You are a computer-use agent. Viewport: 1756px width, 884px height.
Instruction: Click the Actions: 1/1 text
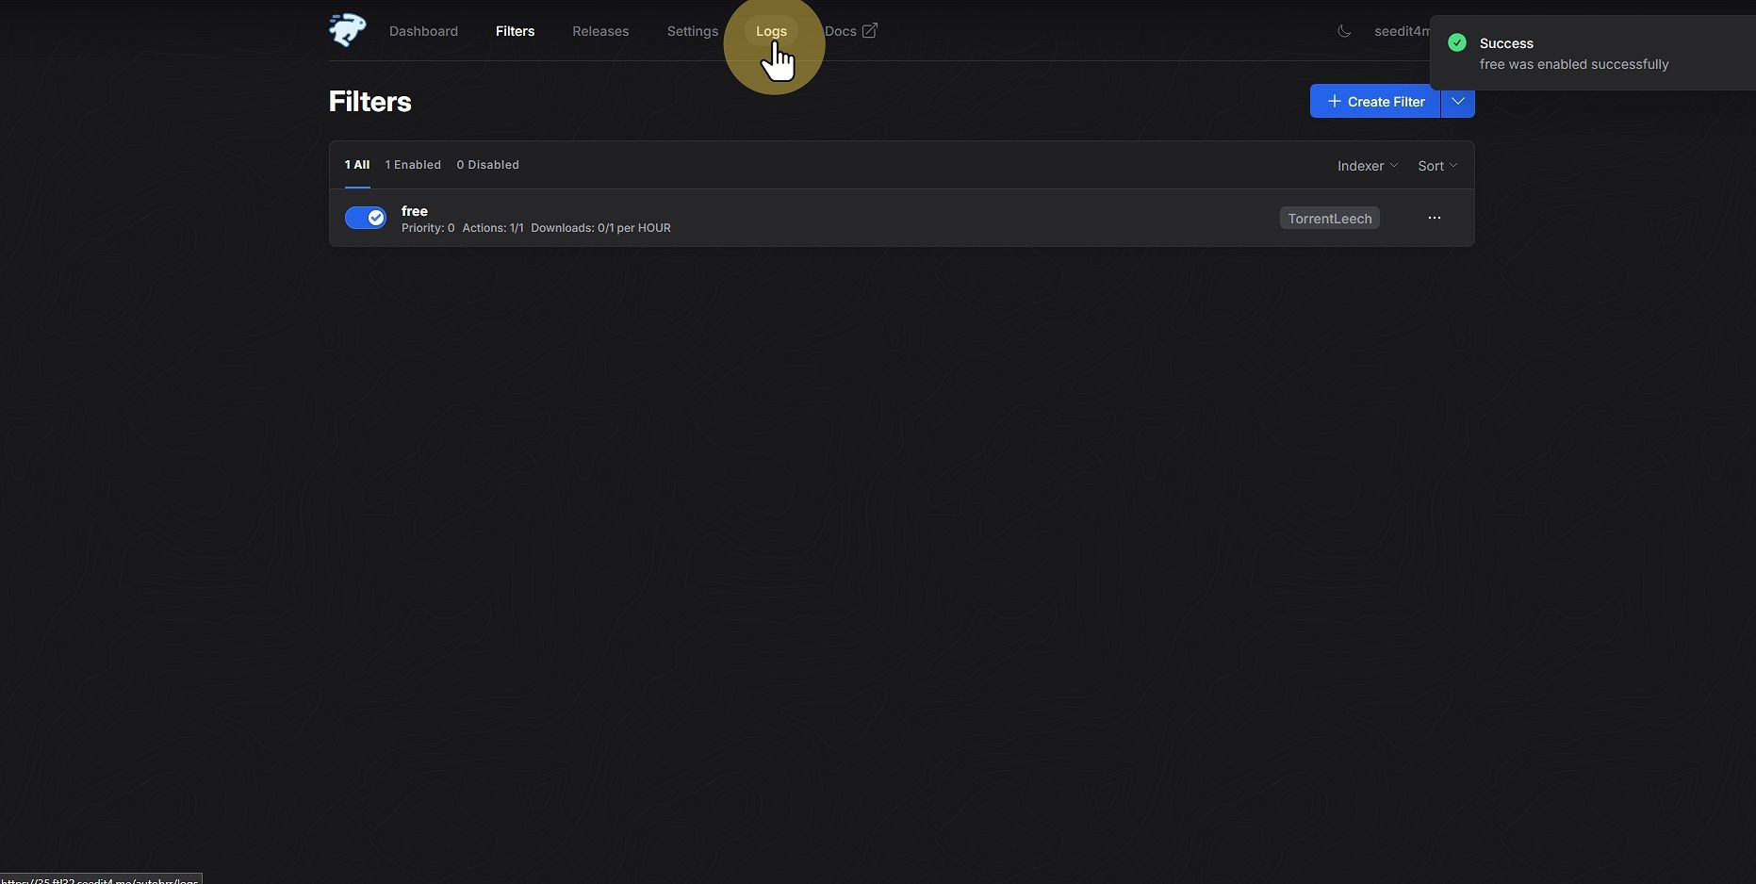[x=493, y=228]
